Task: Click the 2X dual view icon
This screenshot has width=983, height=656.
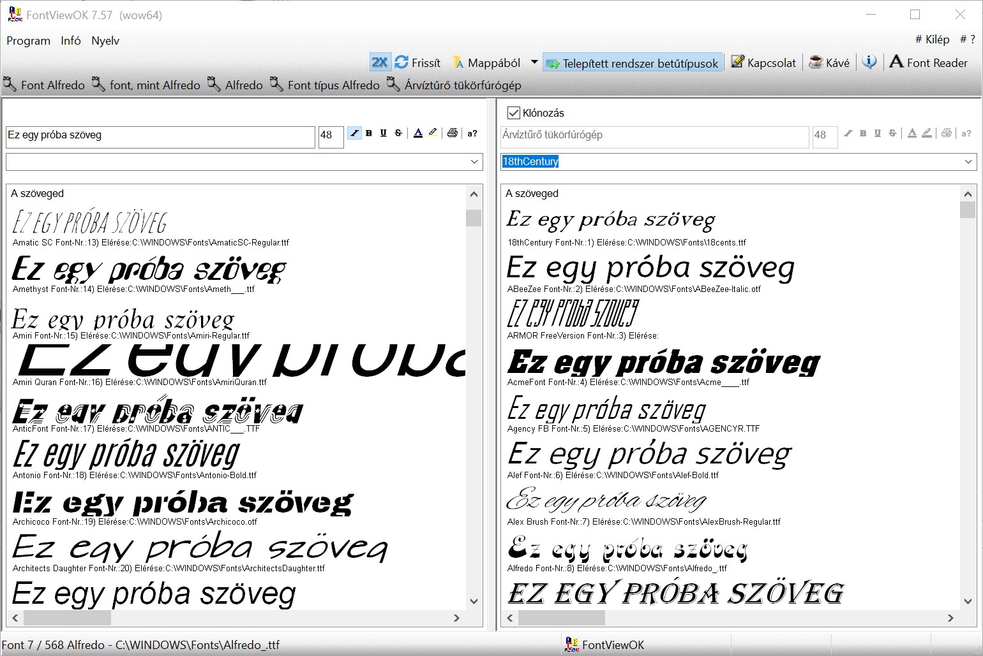Action: 380,62
